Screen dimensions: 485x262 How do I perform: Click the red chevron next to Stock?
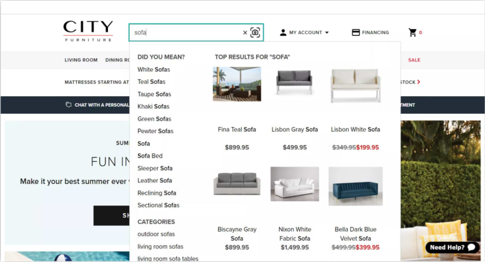coord(419,82)
